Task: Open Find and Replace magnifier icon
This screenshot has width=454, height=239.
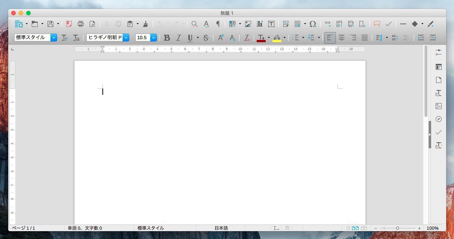Action: [x=194, y=24]
